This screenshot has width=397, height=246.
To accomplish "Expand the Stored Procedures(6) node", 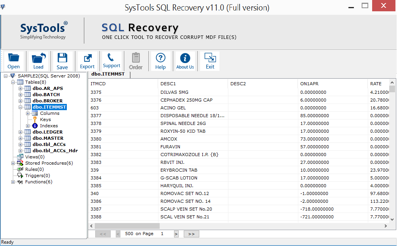I will tap(13, 163).
